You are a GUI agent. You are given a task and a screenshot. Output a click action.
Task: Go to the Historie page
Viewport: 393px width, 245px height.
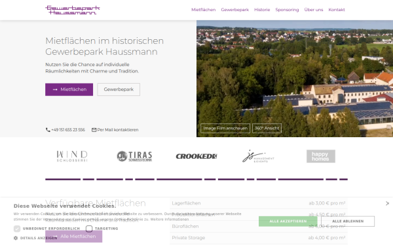pyautogui.click(x=262, y=10)
